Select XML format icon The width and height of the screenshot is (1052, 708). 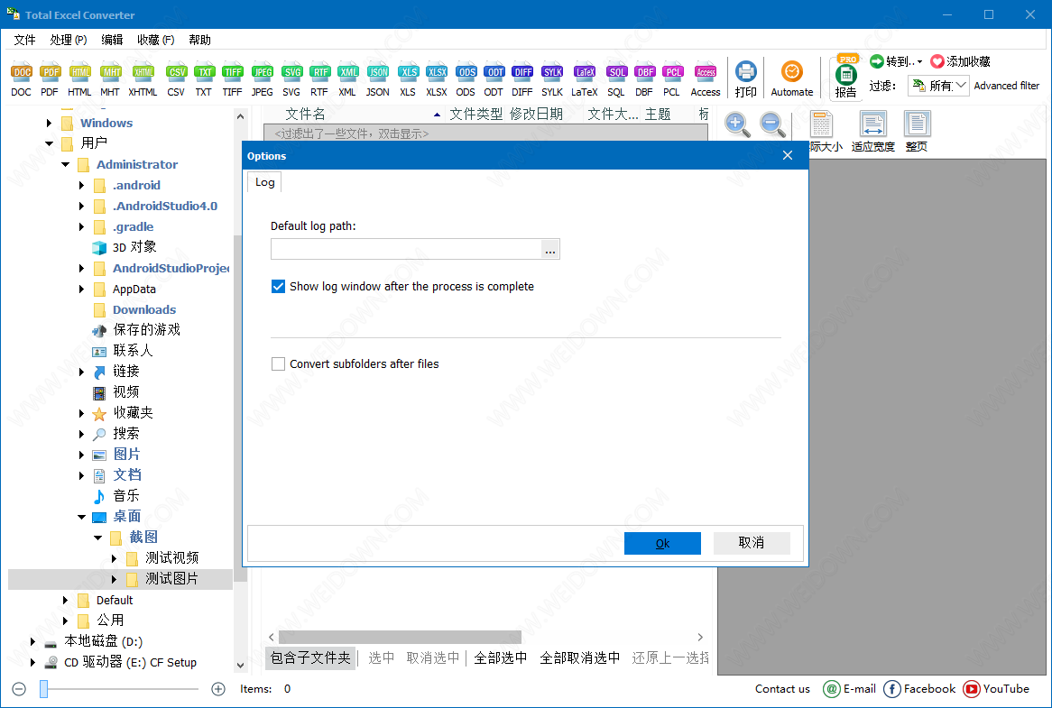(347, 79)
